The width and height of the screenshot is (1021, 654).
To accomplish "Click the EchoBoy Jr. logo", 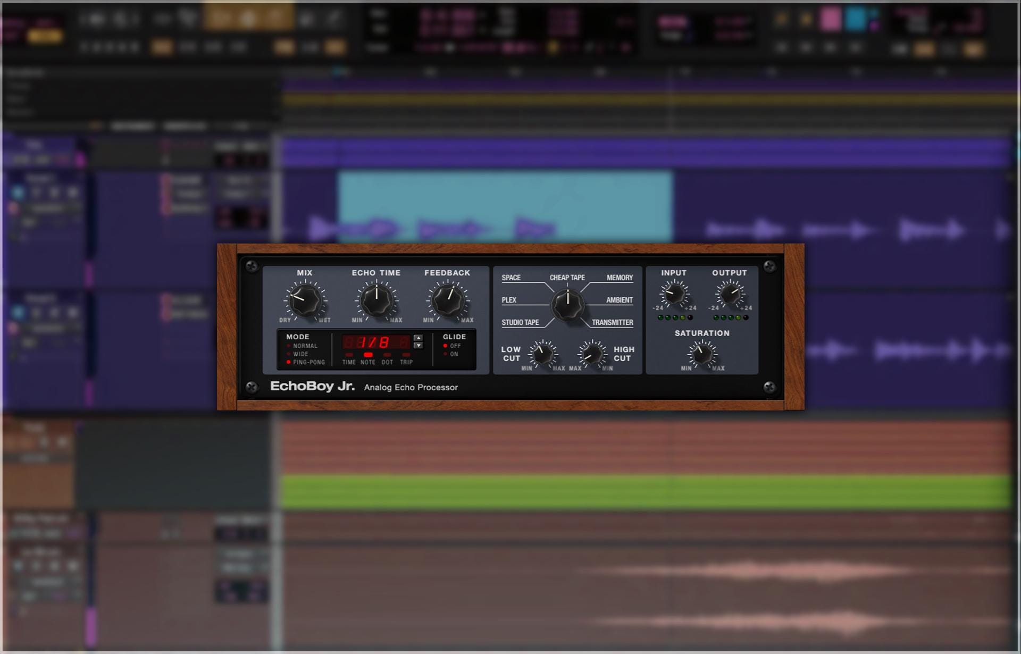I will coord(312,386).
